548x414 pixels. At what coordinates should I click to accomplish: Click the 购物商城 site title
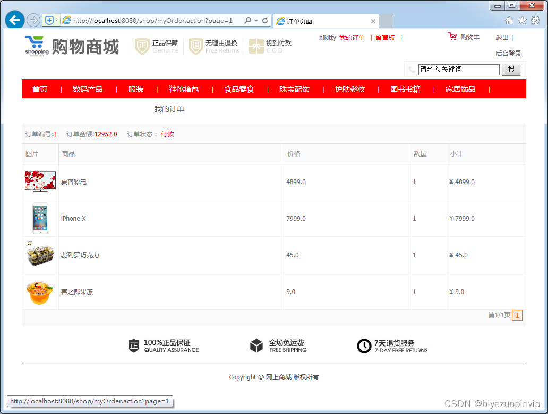pos(85,47)
